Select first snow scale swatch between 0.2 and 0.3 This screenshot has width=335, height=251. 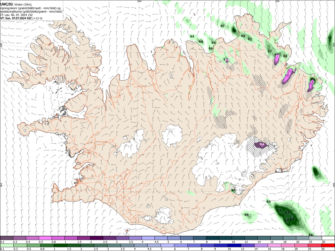[x=7, y=238]
